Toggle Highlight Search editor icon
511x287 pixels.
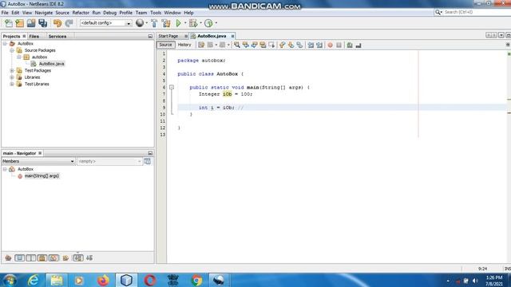point(263,45)
